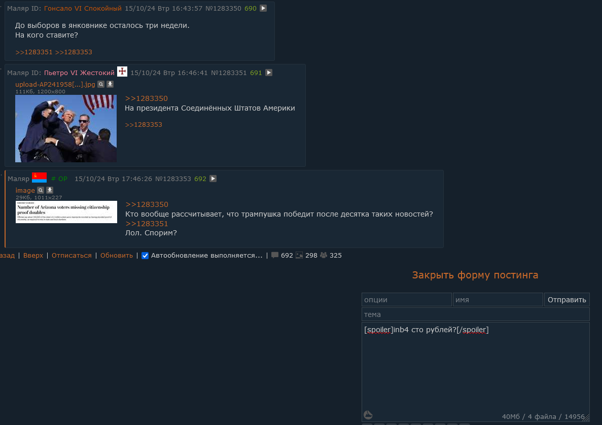Open the Trump rally photo thumbnail
Image resolution: width=602 pixels, height=425 pixels.
coord(65,128)
